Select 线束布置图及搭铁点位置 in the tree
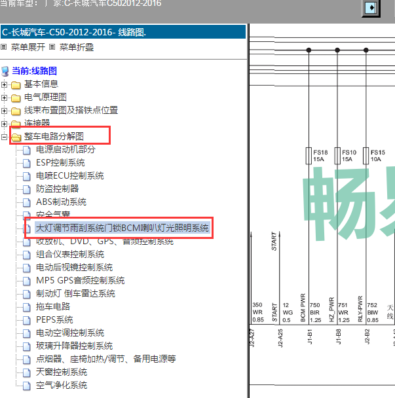 pyautogui.click(x=71, y=110)
